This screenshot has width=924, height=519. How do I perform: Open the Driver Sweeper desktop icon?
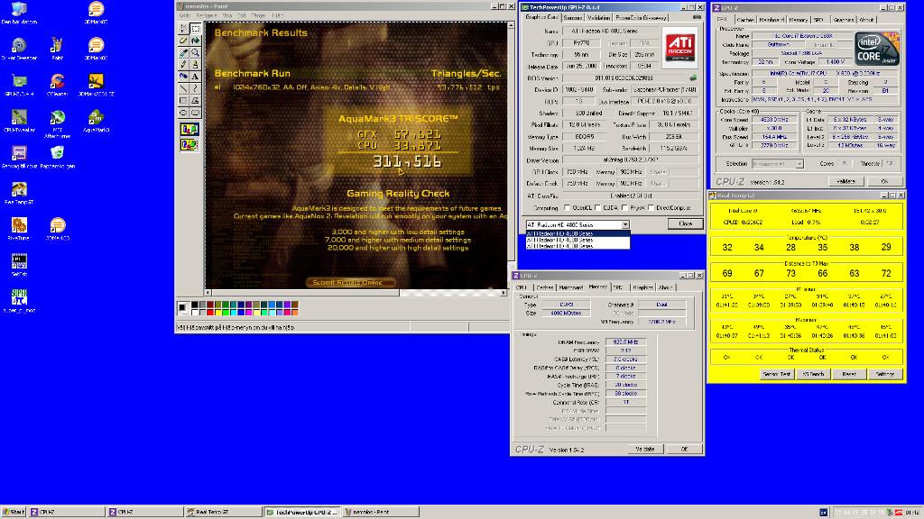[x=19, y=49]
